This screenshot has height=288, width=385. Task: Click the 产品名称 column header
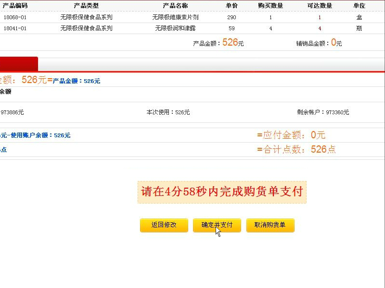[x=175, y=5]
